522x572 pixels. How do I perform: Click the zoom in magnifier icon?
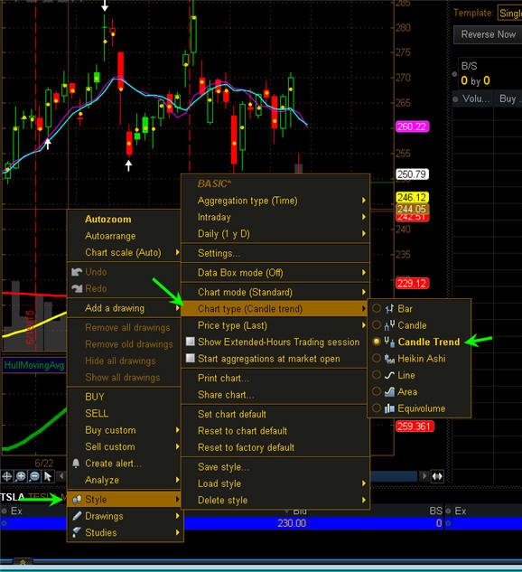[21, 476]
